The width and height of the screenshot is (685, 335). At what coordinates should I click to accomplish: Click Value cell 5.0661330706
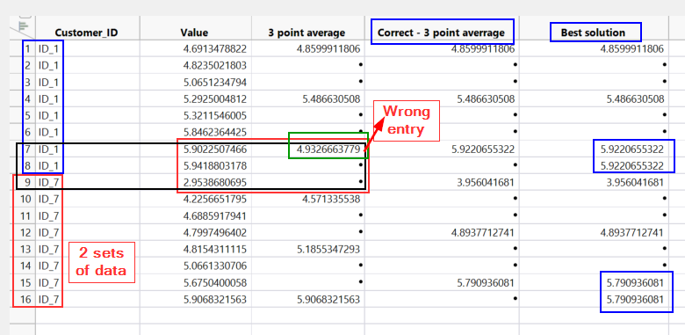pyautogui.click(x=215, y=266)
